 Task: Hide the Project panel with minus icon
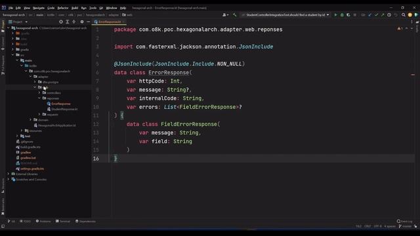[89, 22]
